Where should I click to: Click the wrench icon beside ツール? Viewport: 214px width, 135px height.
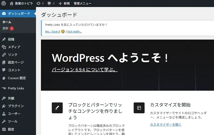pyautogui.click(x=4, y=121)
